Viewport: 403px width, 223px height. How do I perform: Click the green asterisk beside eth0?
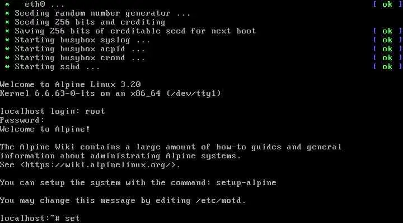pos(7,4)
